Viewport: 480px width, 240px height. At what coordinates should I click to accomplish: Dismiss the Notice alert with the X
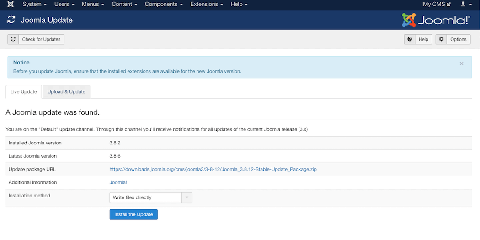click(461, 64)
